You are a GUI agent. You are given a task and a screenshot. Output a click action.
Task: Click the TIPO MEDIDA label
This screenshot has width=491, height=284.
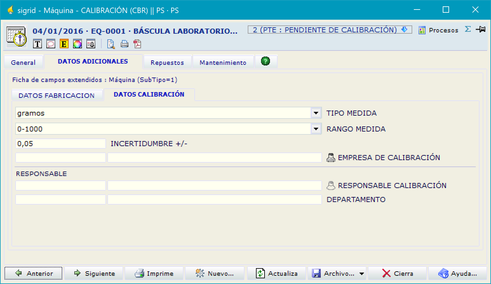coord(352,113)
